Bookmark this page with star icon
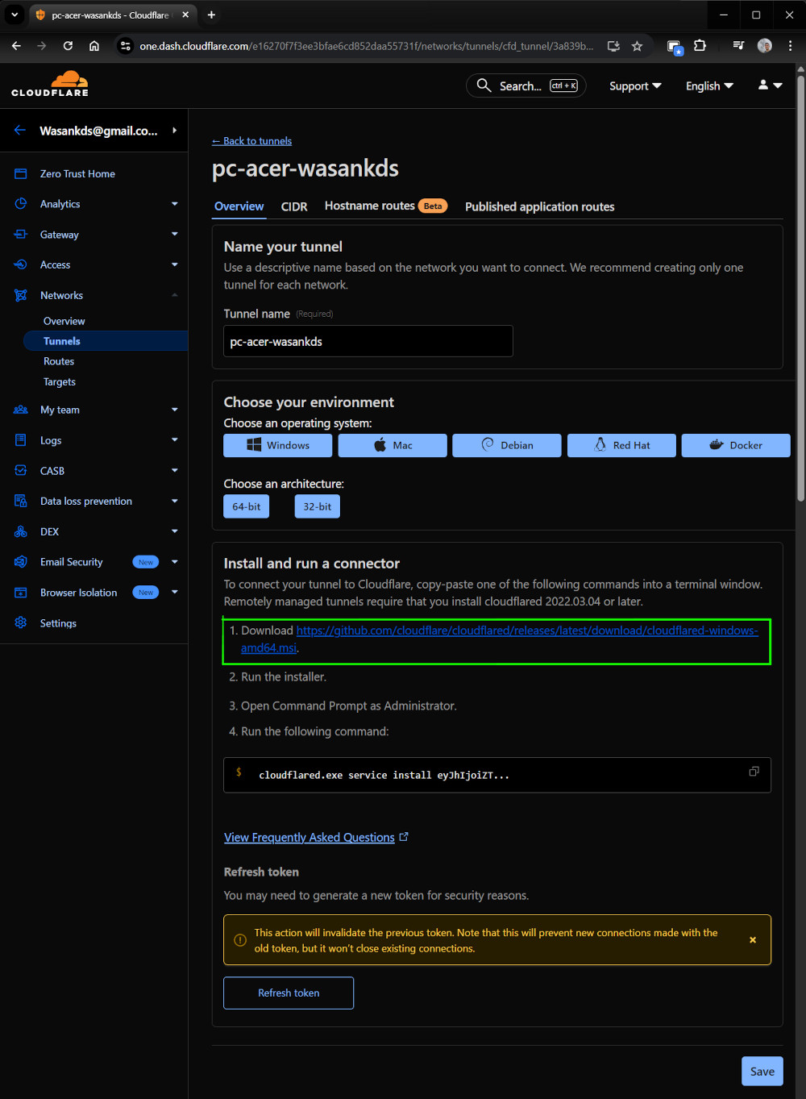This screenshot has height=1099, width=806. [x=637, y=46]
